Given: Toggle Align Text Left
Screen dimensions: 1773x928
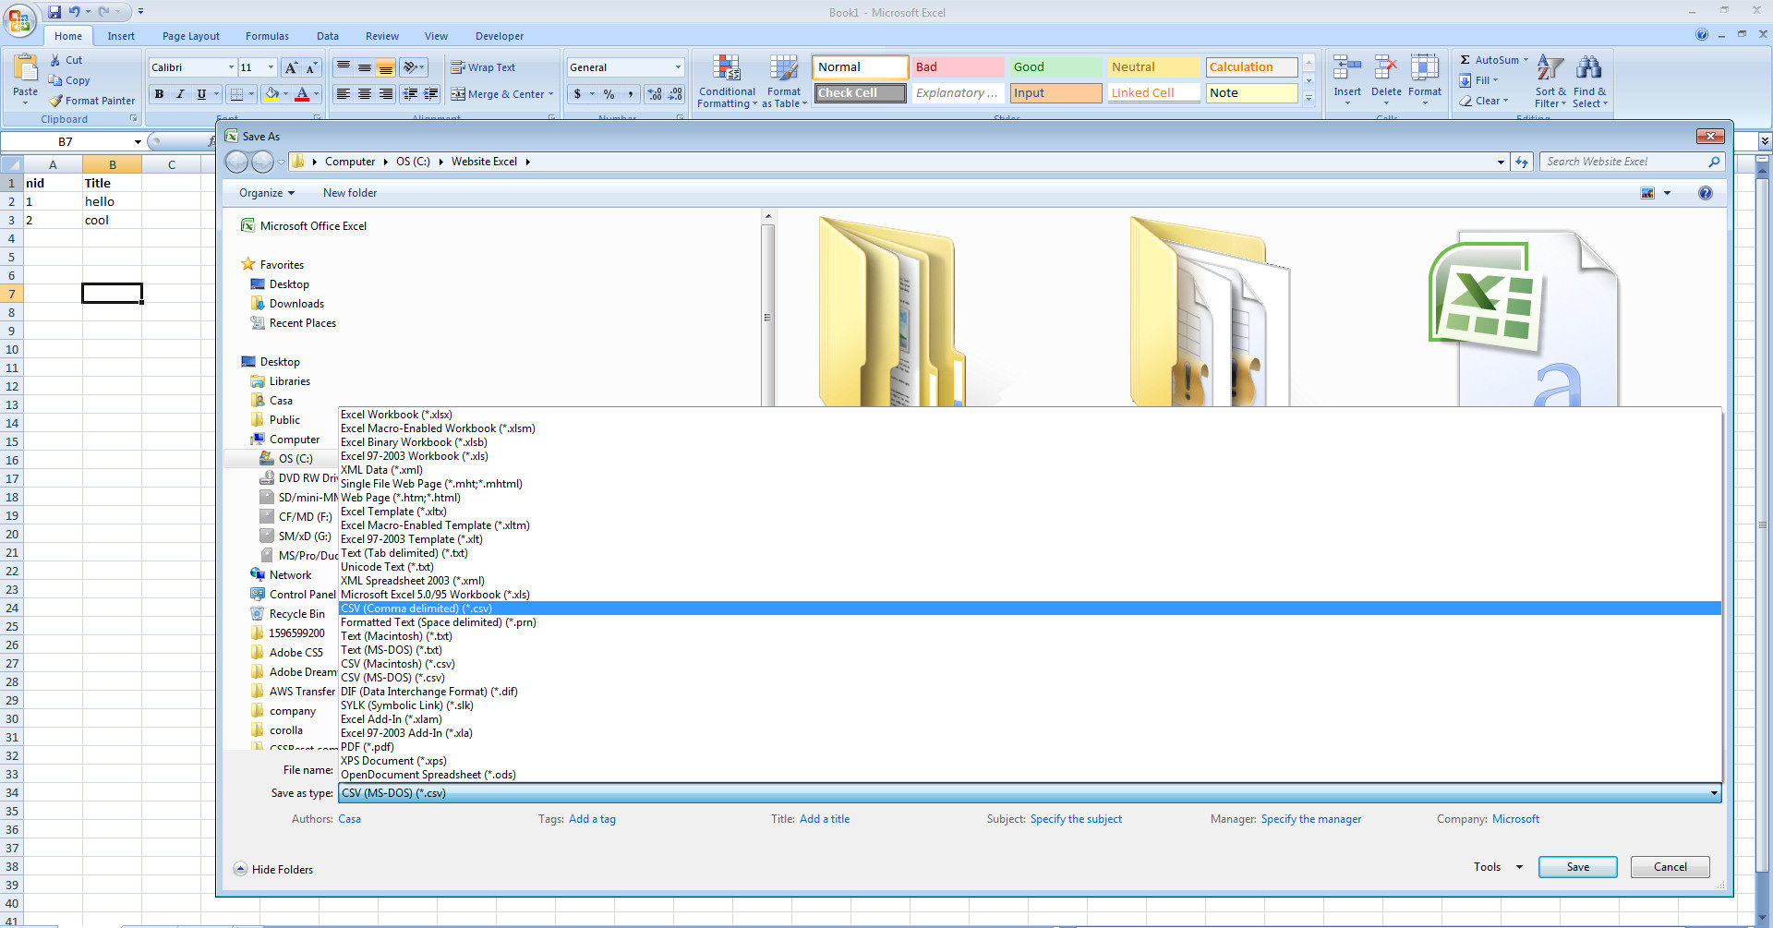Looking at the screenshot, I should coord(343,94).
